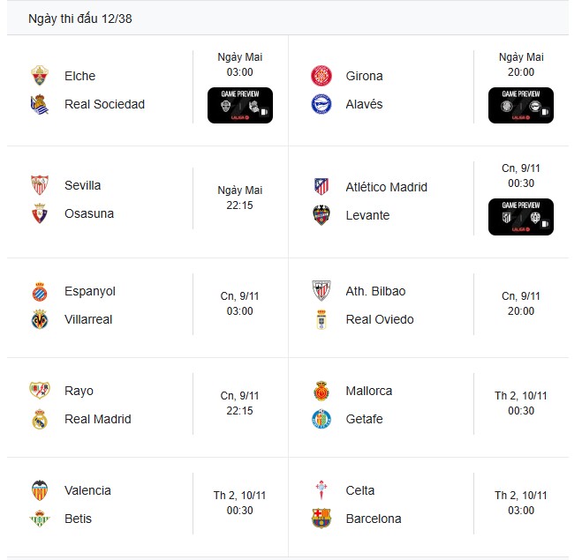Click the Girona club crest
This screenshot has width=582, height=560.
pos(321,76)
